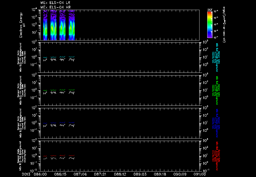256x177 pixels.
Task: Click the 10⁻³ tick label on the DEF color bar
Action: tap(216, 11)
